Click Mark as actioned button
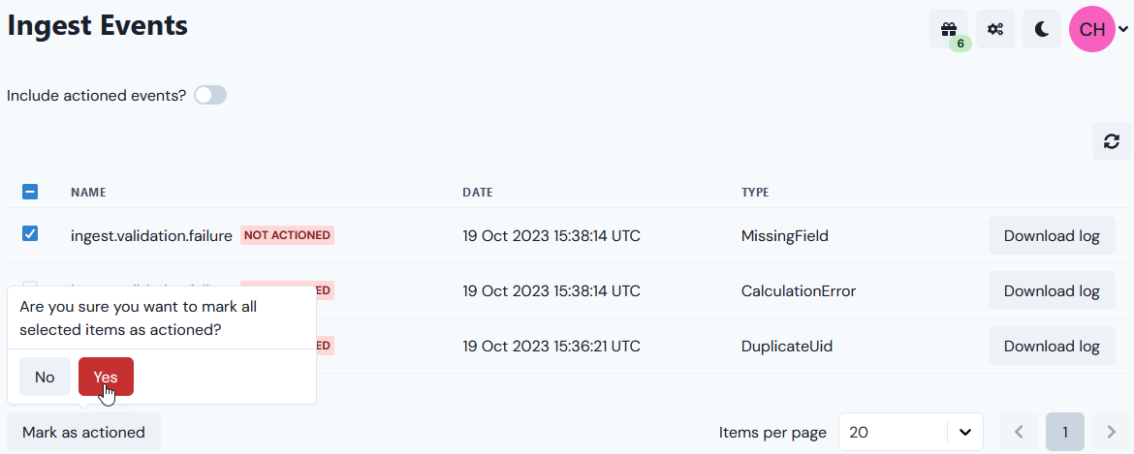 (x=84, y=433)
